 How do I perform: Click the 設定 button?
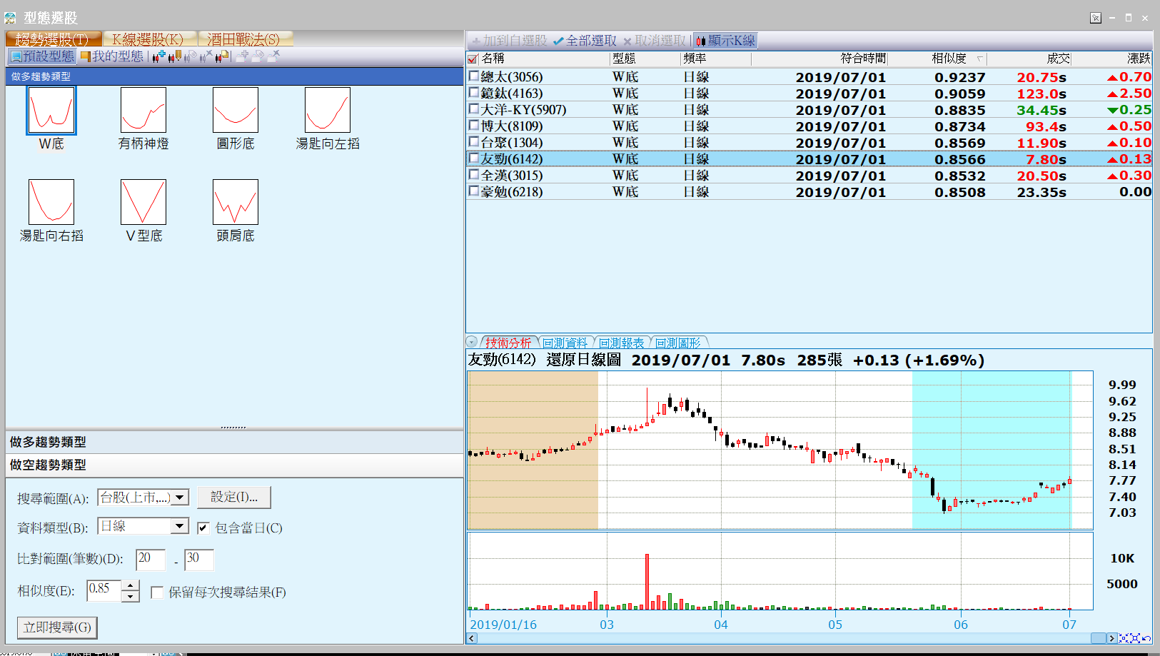click(x=234, y=497)
